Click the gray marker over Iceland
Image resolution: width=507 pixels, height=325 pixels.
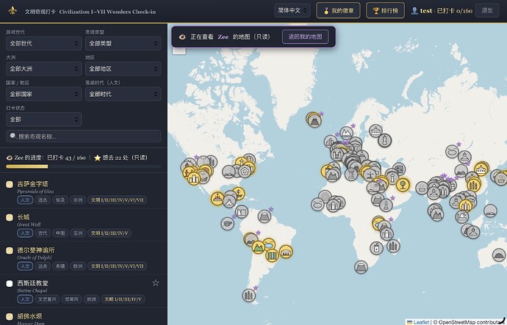click(314, 121)
